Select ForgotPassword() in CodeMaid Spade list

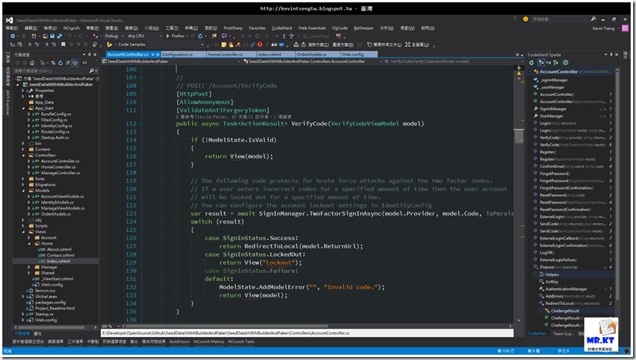pos(555,173)
